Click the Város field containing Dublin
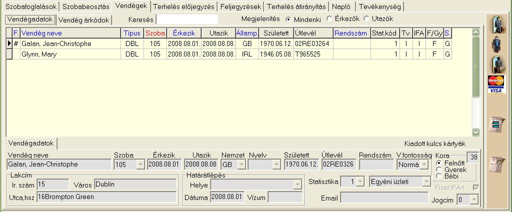The height and width of the screenshot is (212, 512). click(135, 184)
